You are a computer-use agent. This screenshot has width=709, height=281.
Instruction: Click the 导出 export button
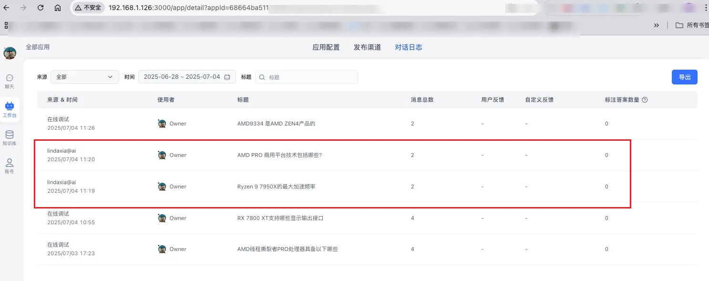(x=684, y=77)
